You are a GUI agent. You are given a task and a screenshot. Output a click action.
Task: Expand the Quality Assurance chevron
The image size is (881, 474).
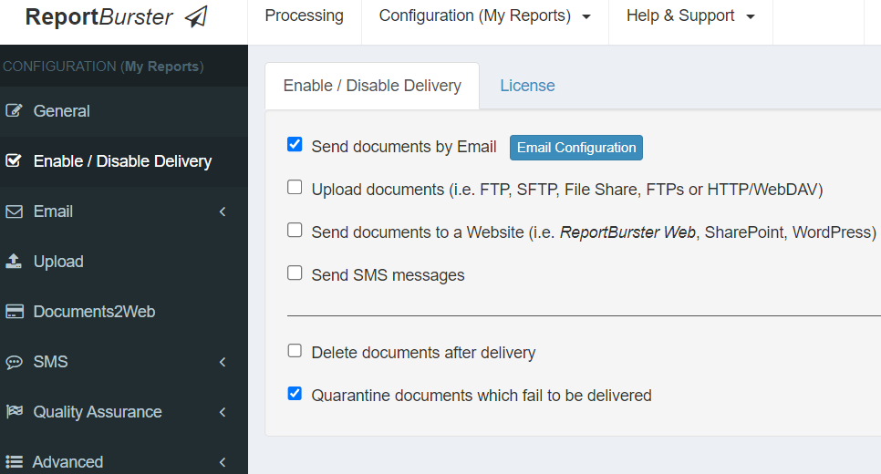coord(223,412)
